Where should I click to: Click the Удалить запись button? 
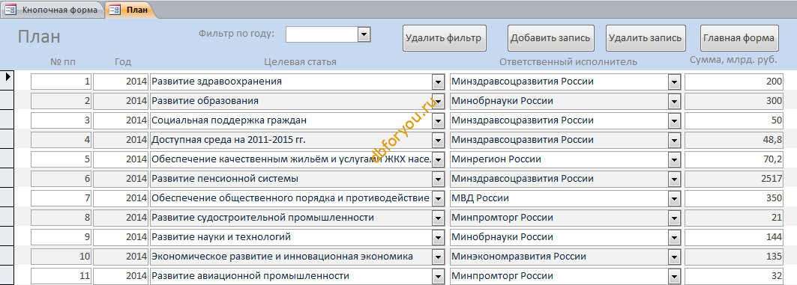[646, 38]
